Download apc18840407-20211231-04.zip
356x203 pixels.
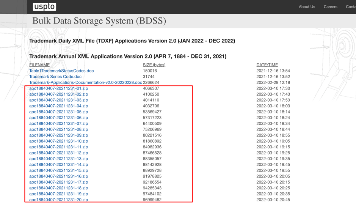tap(59, 106)
